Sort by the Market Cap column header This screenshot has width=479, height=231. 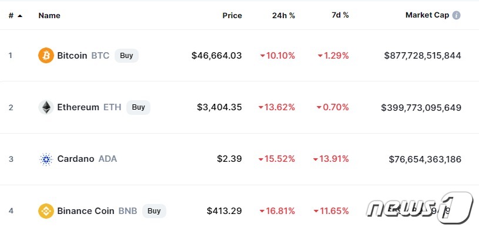coord(427,15)
